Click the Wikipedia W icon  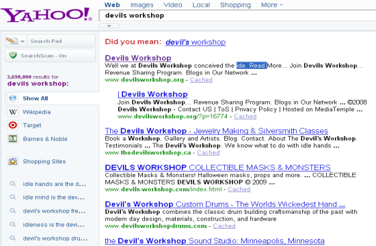13,112
